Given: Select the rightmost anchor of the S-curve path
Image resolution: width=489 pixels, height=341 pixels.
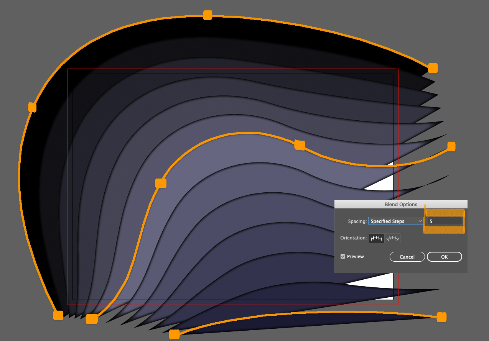Looking at the screenshot, I should coord(451,146).
